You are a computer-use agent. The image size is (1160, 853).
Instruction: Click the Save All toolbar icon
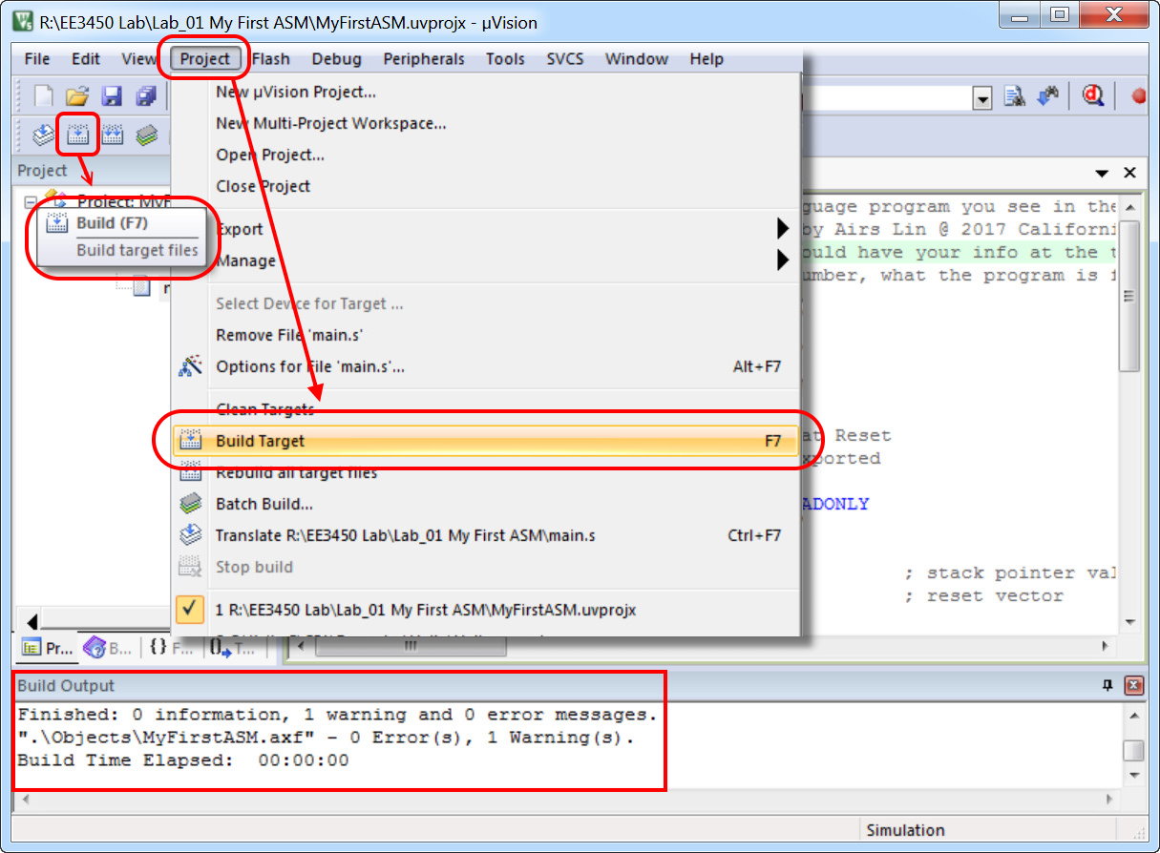[146, 95]
